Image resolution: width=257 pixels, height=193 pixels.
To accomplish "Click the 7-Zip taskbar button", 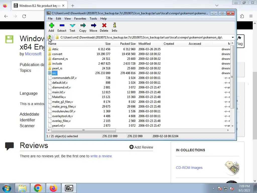I will [69, 188].
